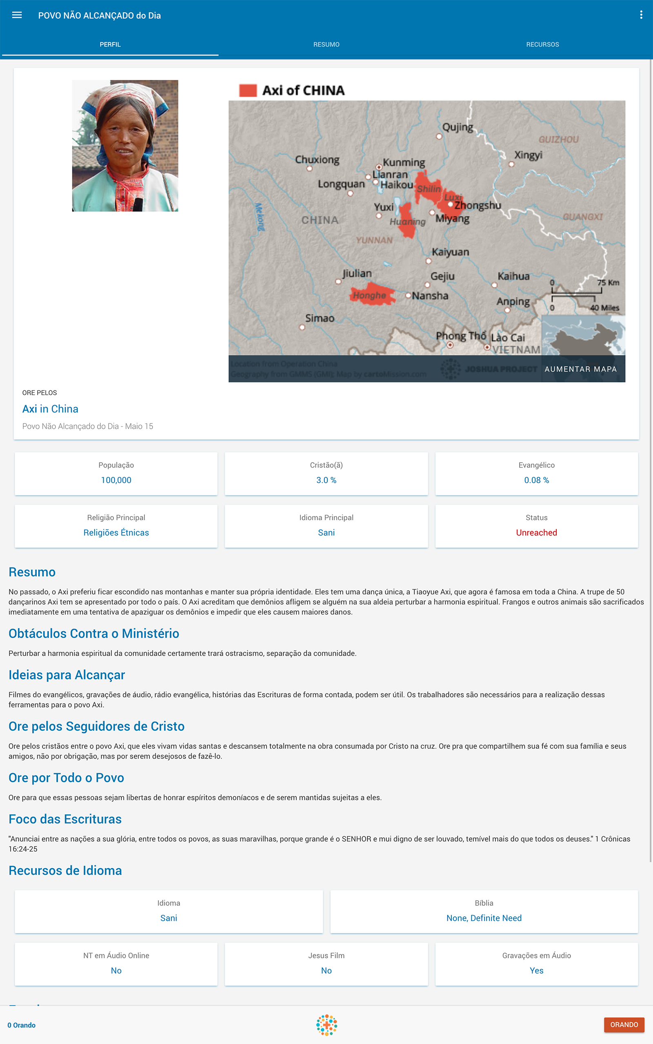Viewport: 653px width, 1044px height.
Task: Click No under NT em Áudio Online
Action: 116,970
